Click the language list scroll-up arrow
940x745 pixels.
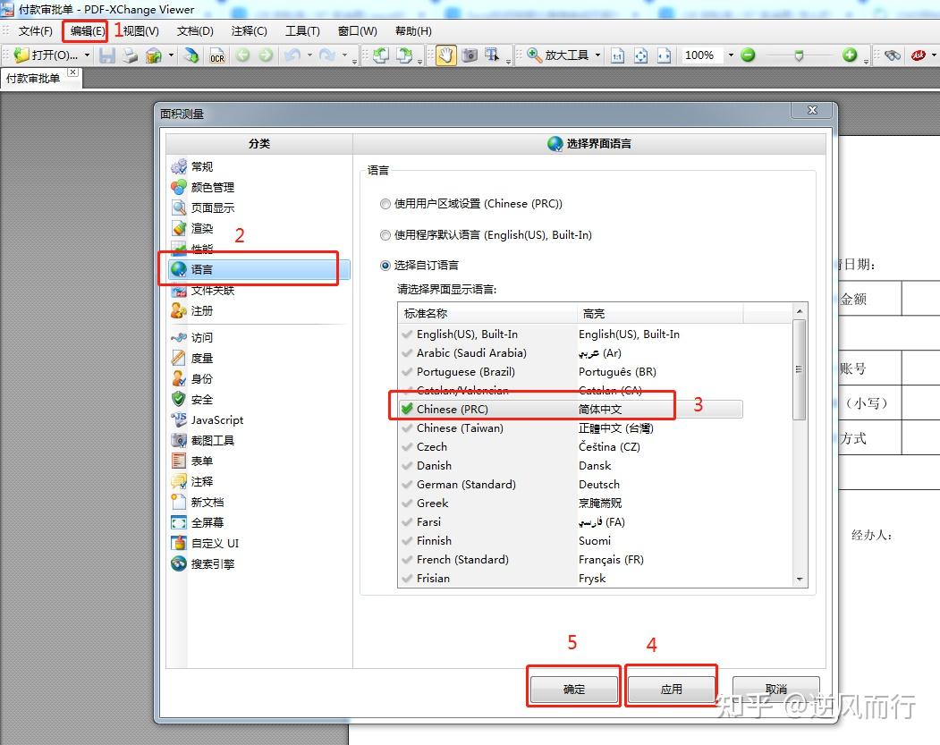coord(799,311)
